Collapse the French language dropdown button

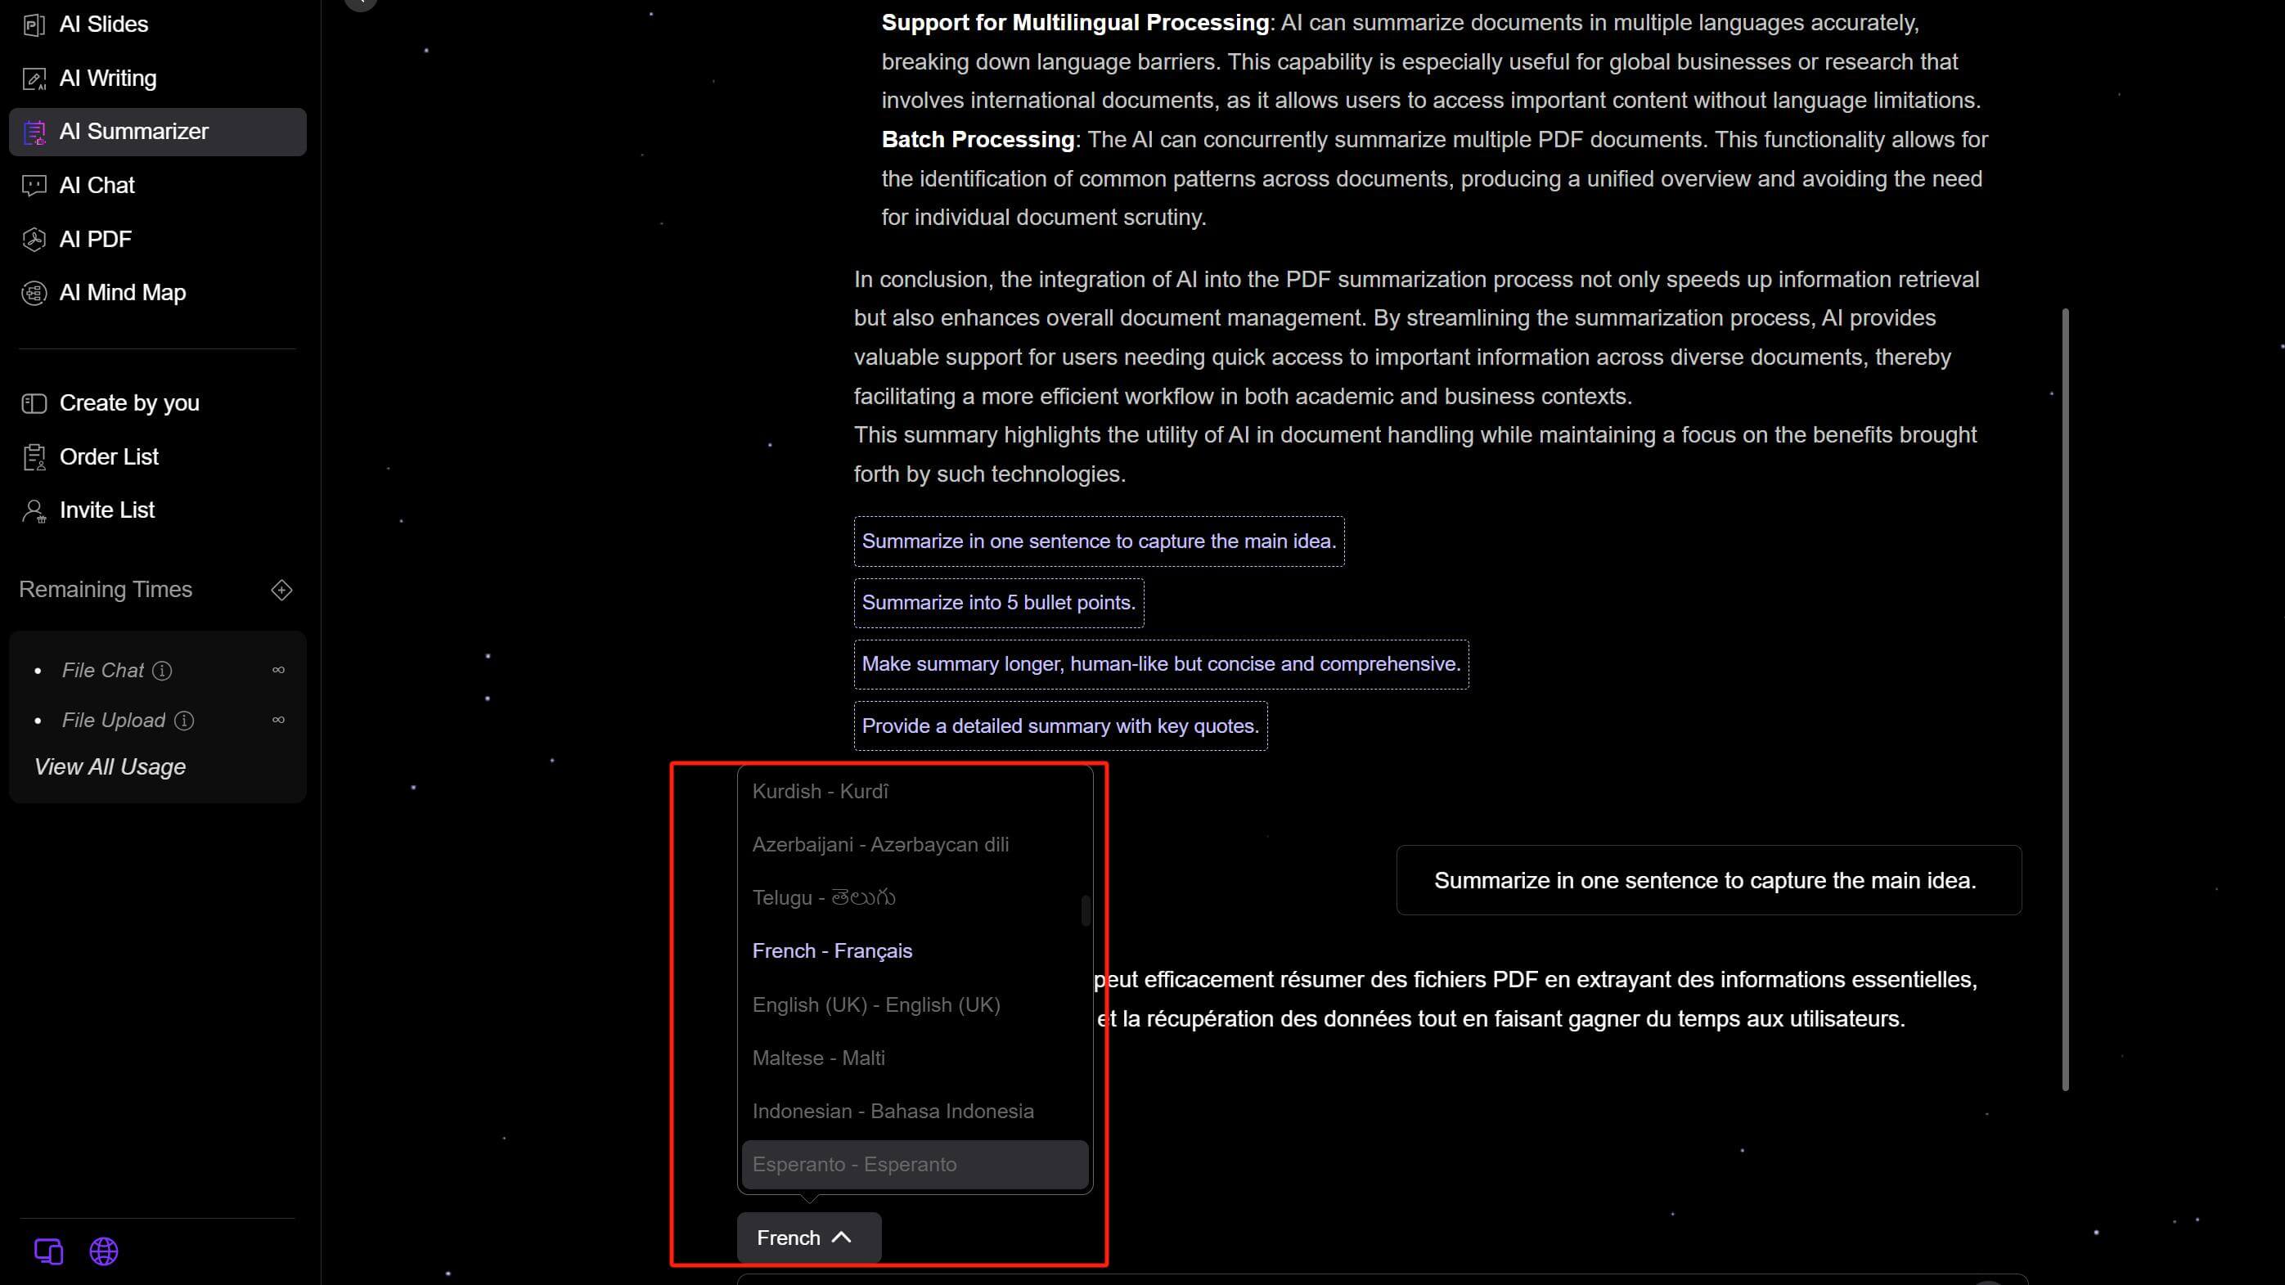click(809, 1238)
